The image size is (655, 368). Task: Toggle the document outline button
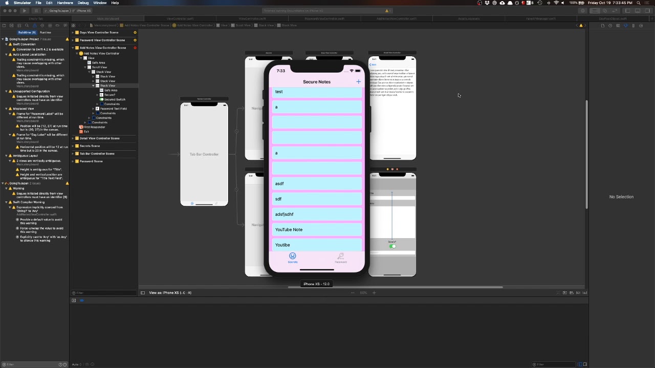click(143, 293)
